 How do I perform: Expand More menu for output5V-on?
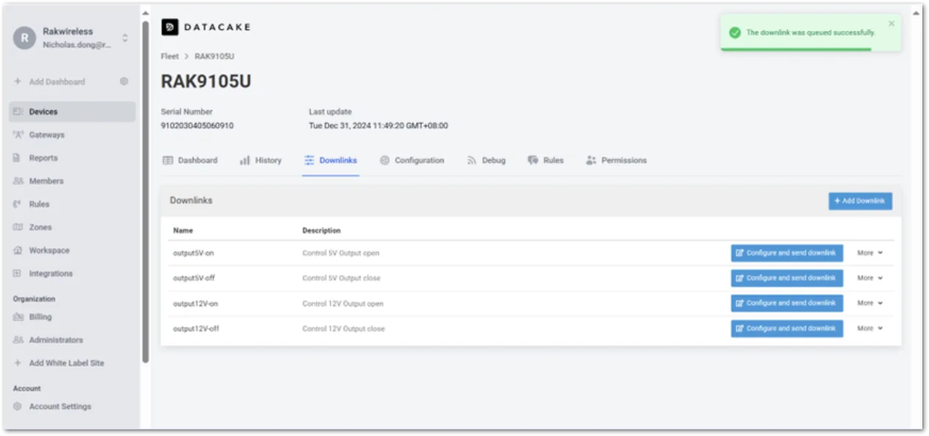pyautogui.click(x=870, y=253)
